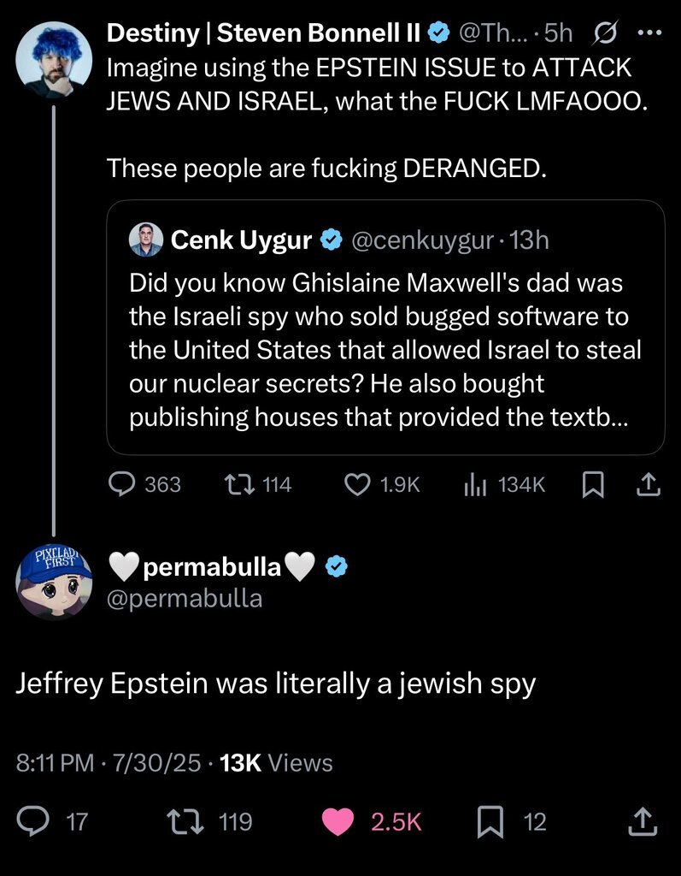Click the 8:11 PM · 7/30/25 timestamp

tap(107, 762)
